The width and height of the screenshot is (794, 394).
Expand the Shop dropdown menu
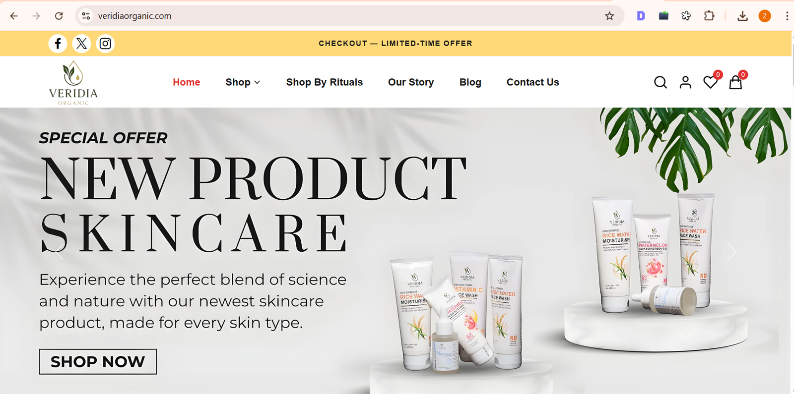[243, 82]
